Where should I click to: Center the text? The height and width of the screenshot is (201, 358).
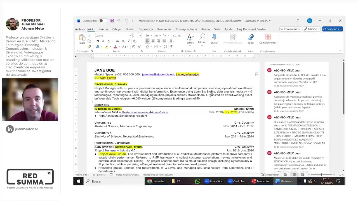pyautogui.click(x=153, y=41)
